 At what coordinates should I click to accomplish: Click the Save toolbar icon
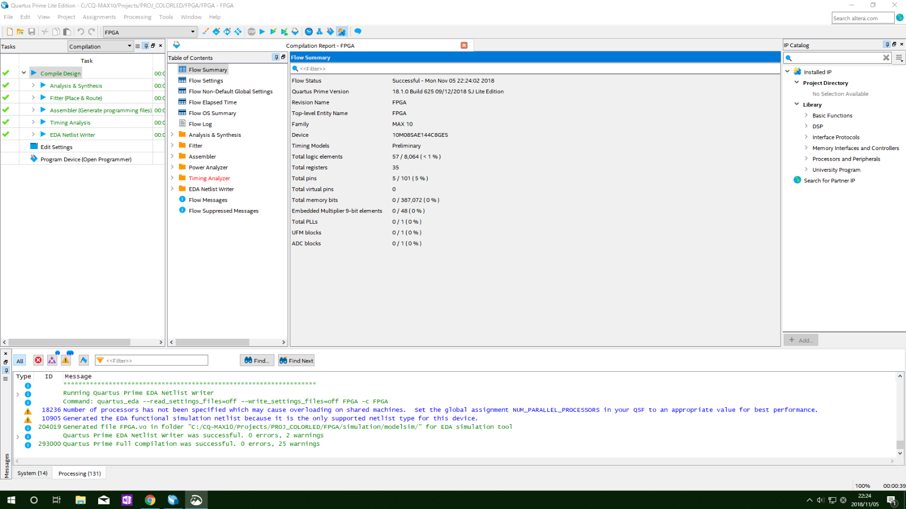[x=31, y=32]
